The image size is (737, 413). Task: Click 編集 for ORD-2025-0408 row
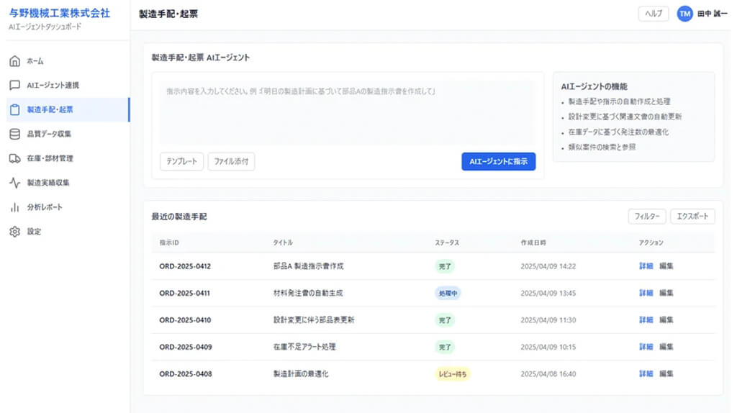coord(666,374)
